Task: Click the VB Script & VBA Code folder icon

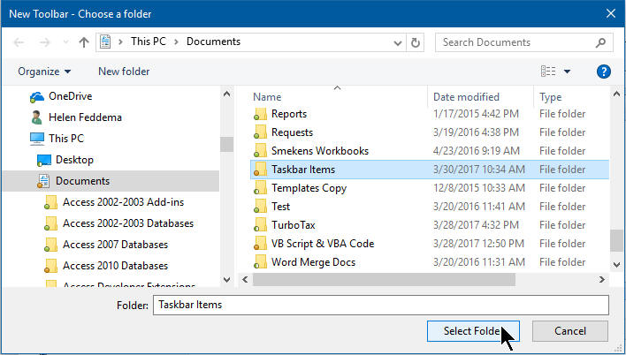Action: click(260, 244)
